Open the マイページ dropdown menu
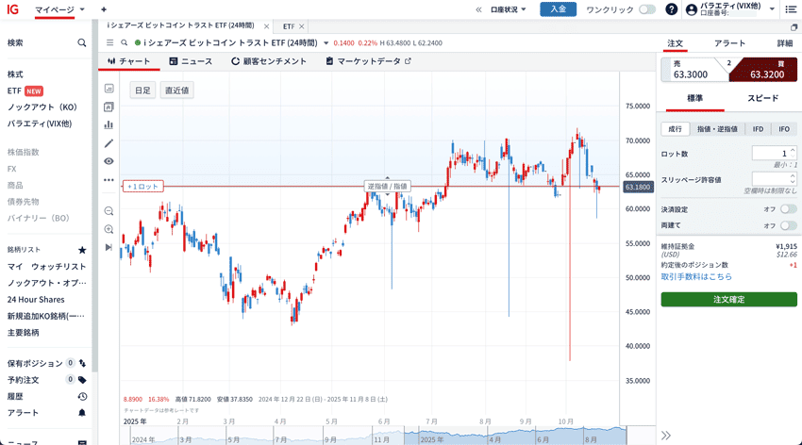Screen dimensions: 802x445 59,9
